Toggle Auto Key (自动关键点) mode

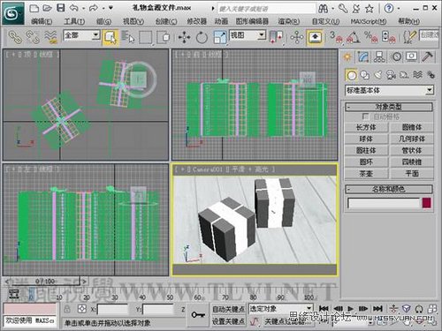pos(229,309)
